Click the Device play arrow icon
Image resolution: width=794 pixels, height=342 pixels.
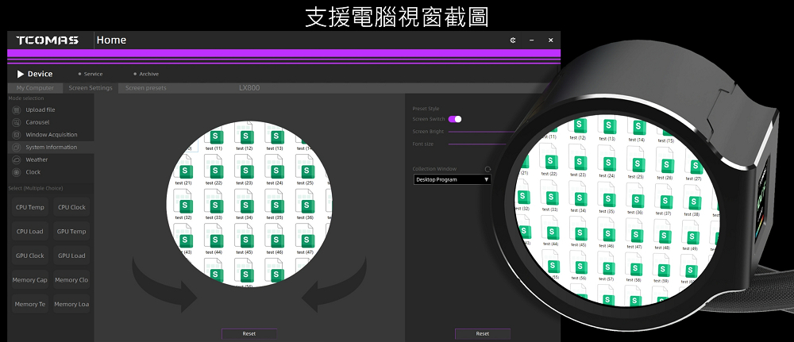coord(21,74)
